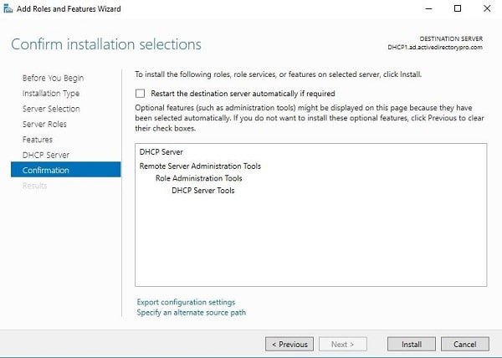This screenshot has height=358, width=502.
Task: Enable automatic restart of destination server checkbox
Action: 140,94
